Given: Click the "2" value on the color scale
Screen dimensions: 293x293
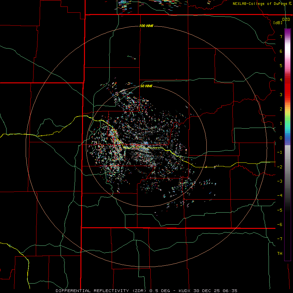Looking at the screenshot, I should (x=281, y=109).
